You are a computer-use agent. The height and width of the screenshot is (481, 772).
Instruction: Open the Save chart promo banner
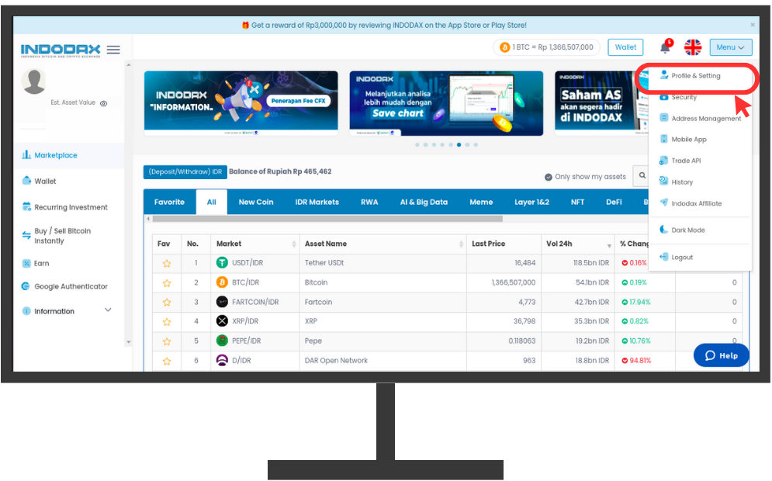(x=446, y=103)
